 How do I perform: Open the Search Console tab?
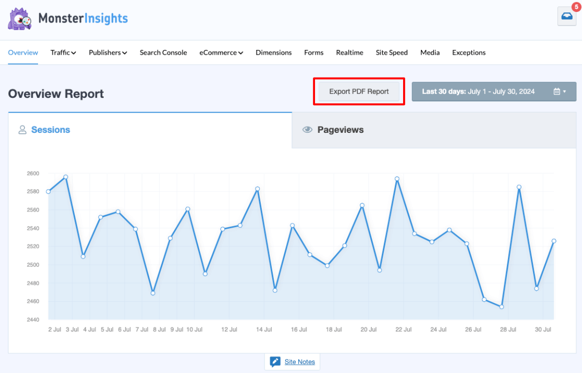[x=163, y=53]
